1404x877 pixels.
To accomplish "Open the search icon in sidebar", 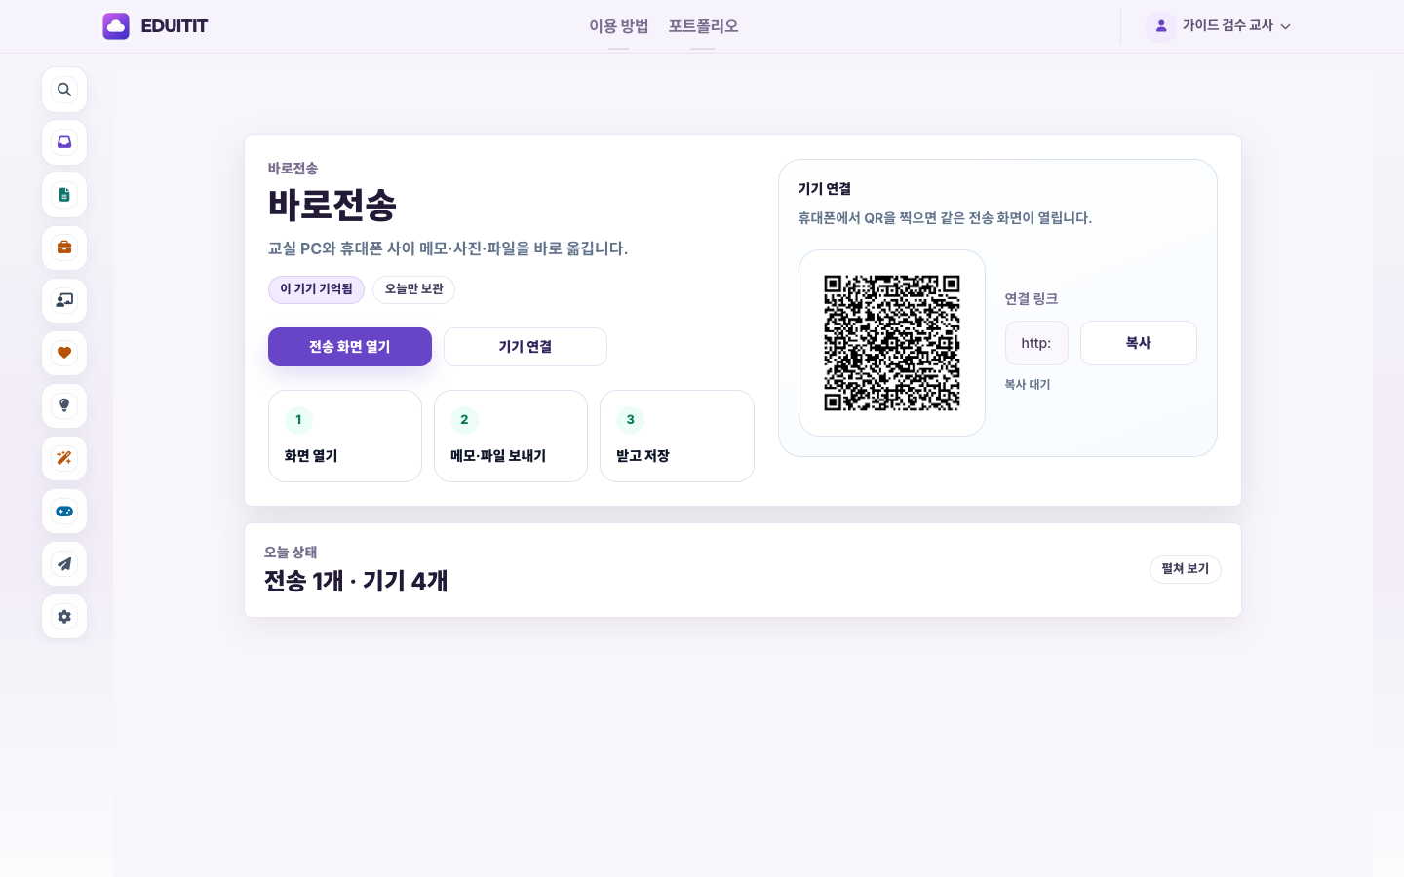I will click(64, 90).
